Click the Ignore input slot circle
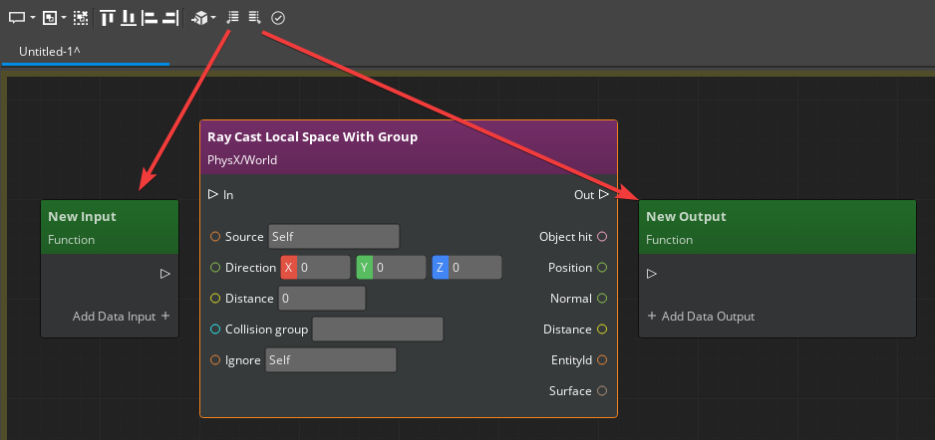Viewport: 935px width, 440px height. click(215, 360)
